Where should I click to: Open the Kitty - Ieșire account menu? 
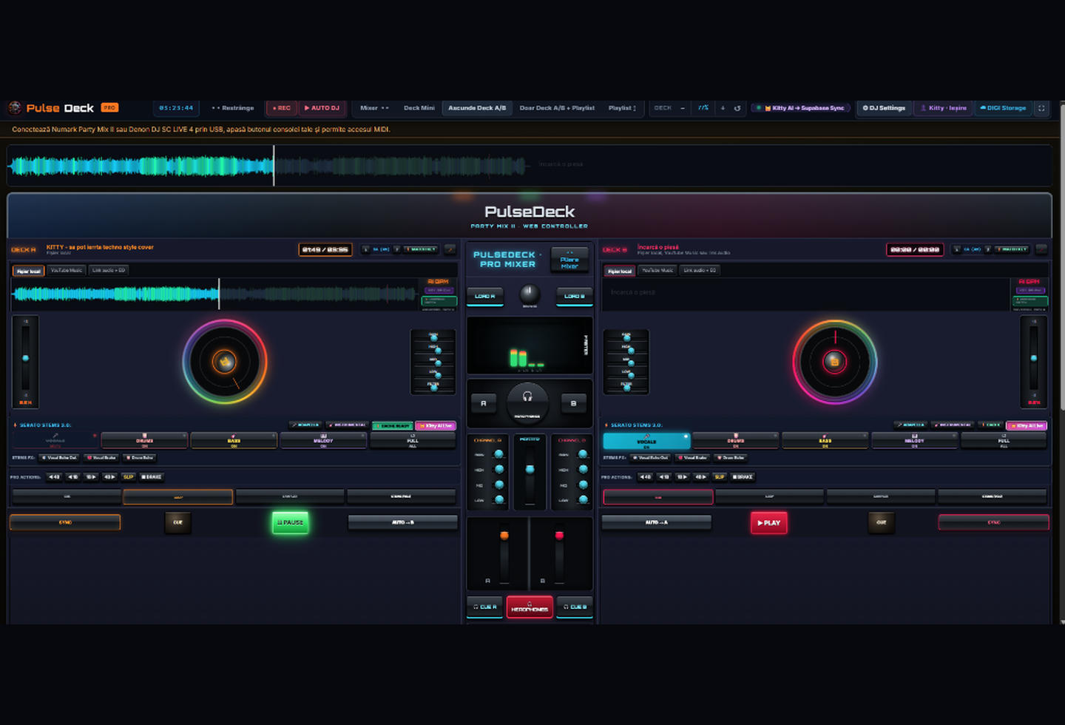pyautogui.click(x=944, y=108)
